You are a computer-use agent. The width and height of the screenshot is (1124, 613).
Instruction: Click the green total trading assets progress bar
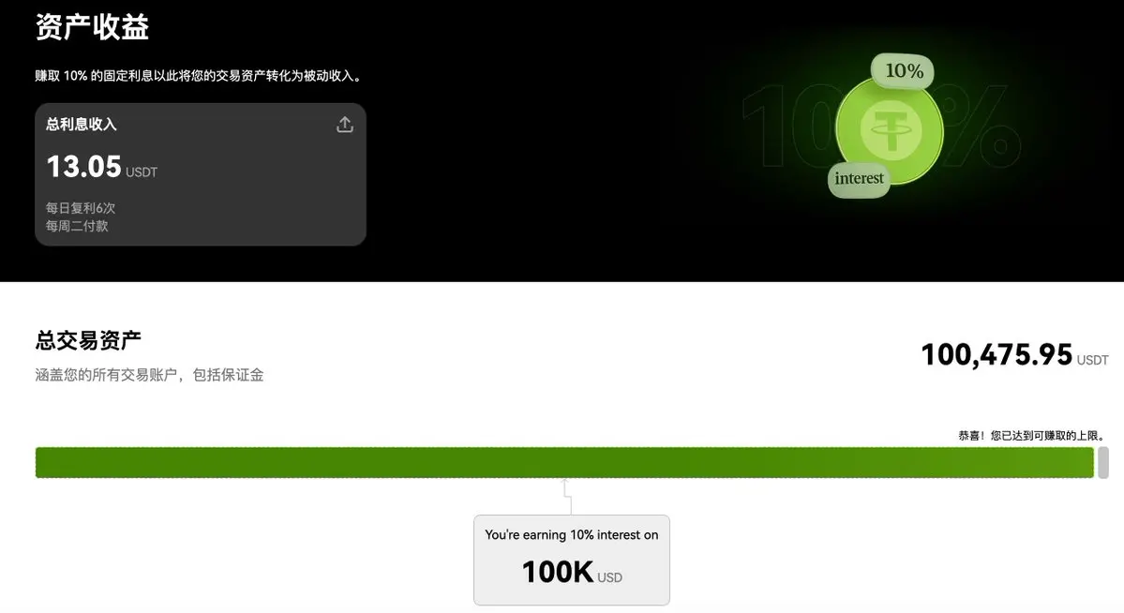coord(565,462)
